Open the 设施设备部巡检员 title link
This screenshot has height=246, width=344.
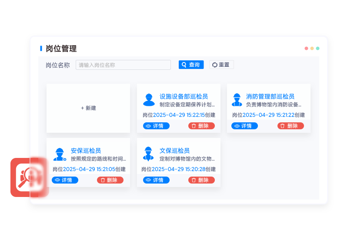coord(184,96)
